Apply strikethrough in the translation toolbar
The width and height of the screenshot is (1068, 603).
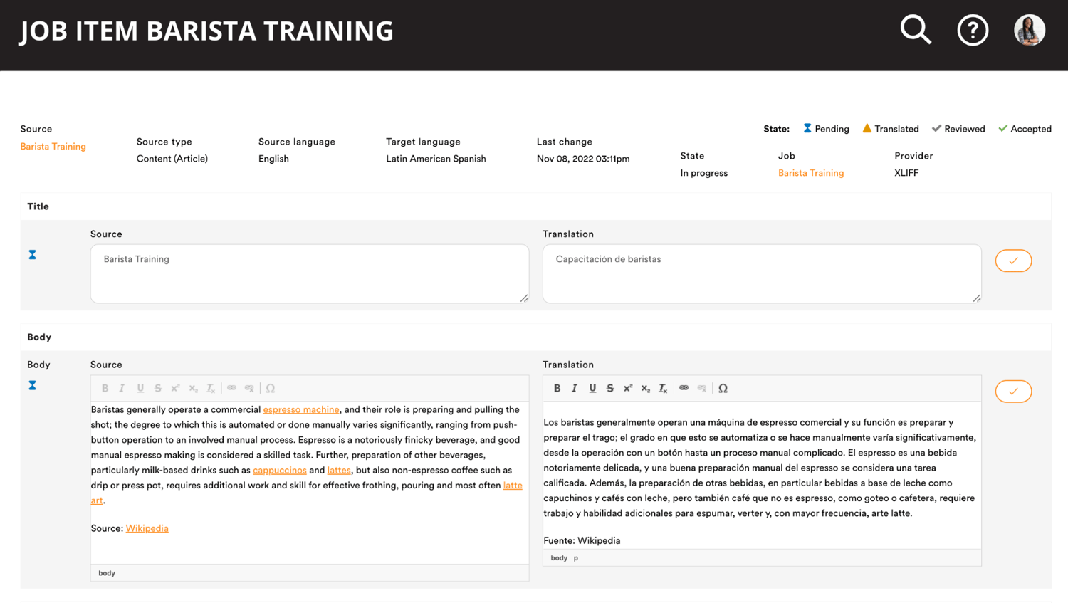pos(610,388)
